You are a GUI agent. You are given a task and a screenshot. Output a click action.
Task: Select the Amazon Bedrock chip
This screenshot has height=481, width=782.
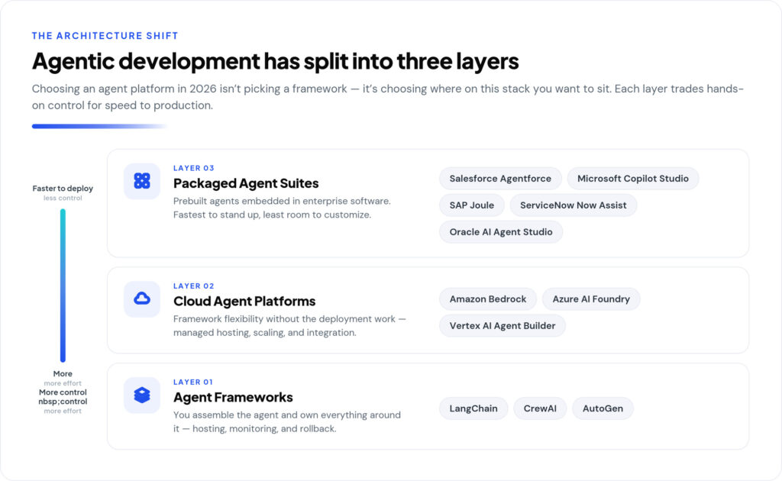click(x=488, y=299)
